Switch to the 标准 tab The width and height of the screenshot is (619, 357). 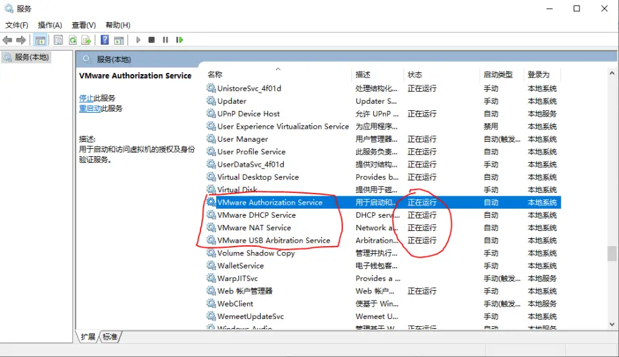point(110,337)
